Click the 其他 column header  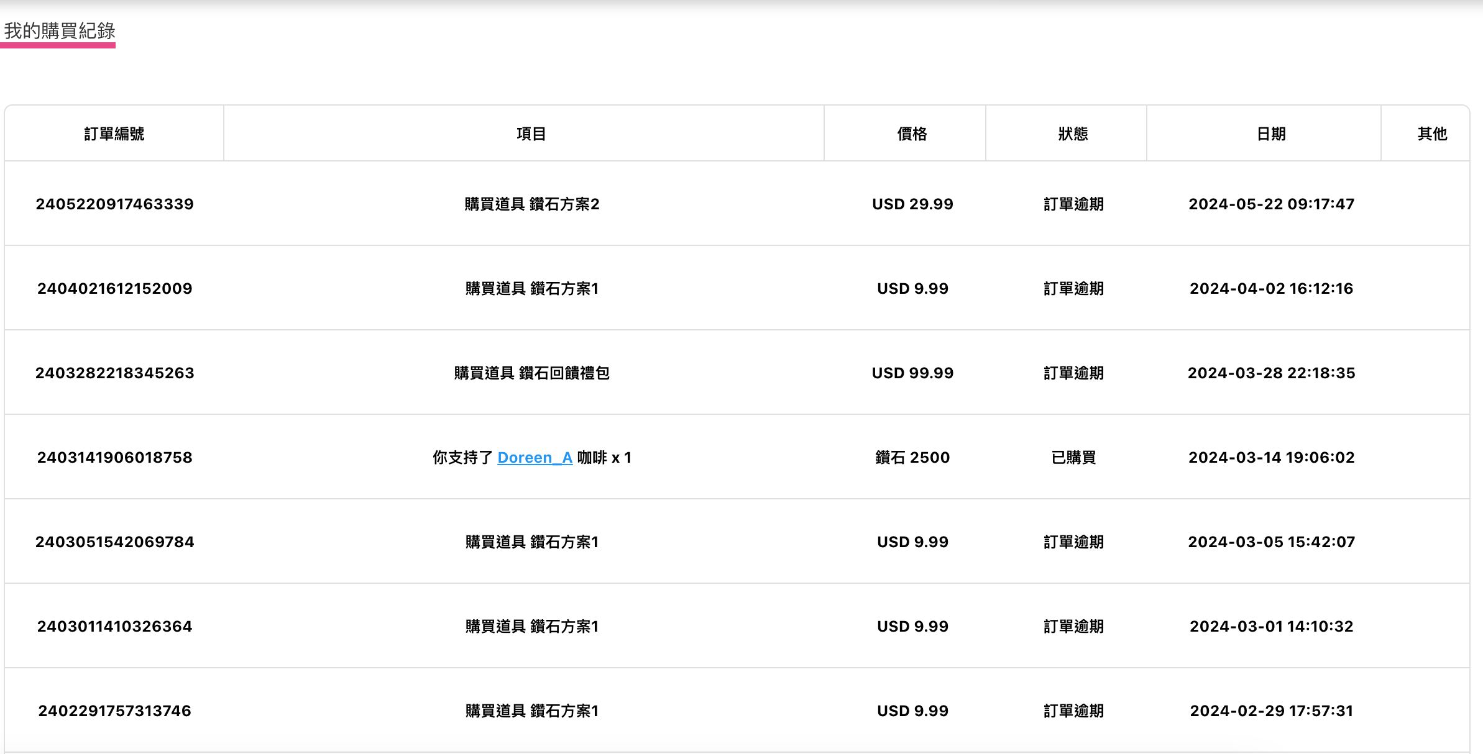[1432, 134]
